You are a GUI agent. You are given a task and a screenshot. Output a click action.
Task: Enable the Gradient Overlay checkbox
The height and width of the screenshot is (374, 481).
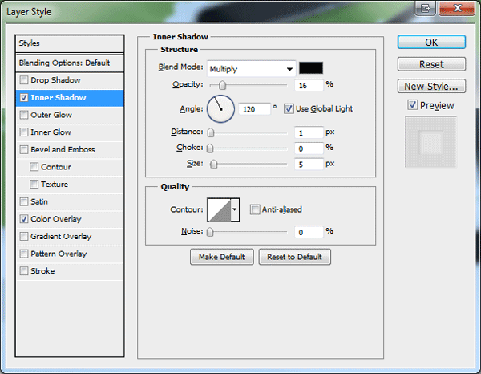(23, 237)
